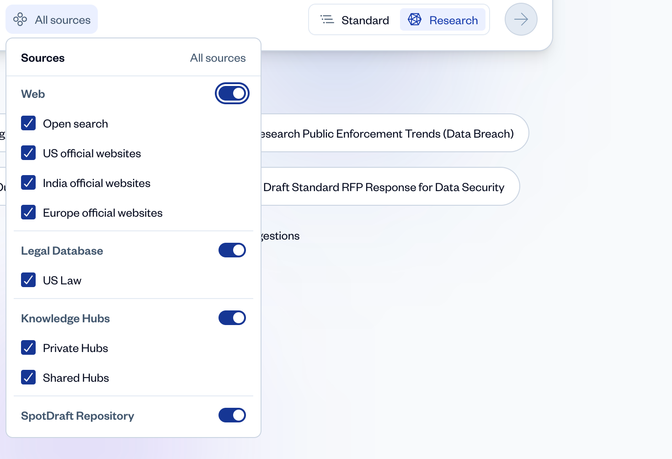Select the Research mode tab

click(x=443, y=20)
